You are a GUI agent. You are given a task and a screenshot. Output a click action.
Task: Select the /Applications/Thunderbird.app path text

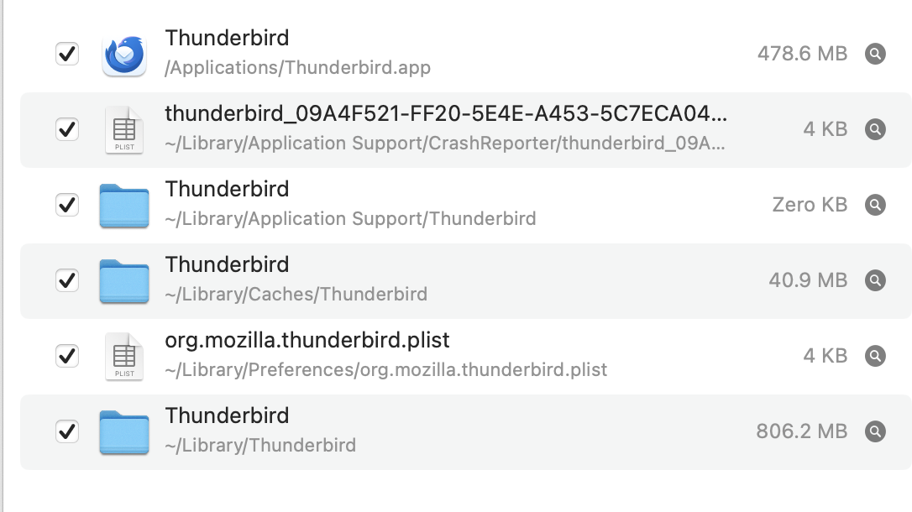(x=298, y=68)
